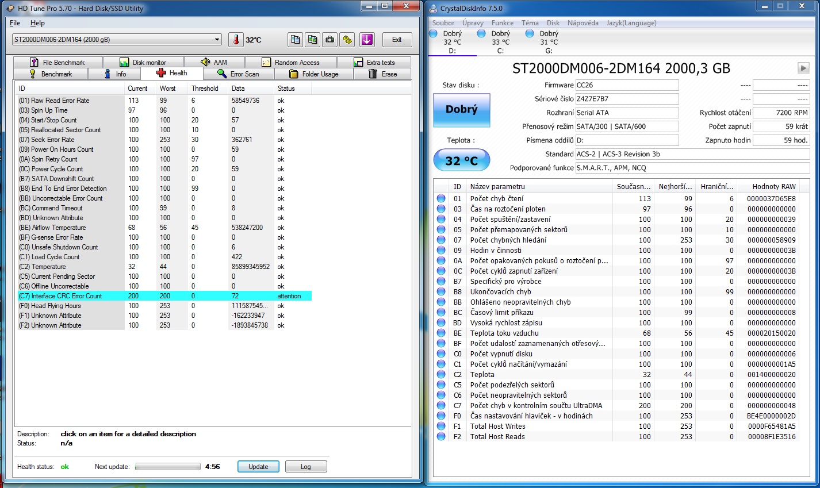
Task: Open the Nápověda menu
Action: tap(583, 23)
